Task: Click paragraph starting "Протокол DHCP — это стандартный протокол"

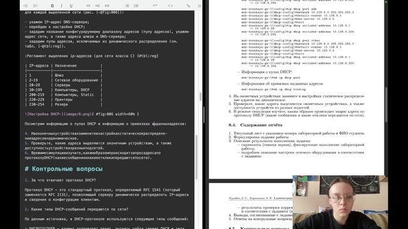Action: [x=106, y=195]
